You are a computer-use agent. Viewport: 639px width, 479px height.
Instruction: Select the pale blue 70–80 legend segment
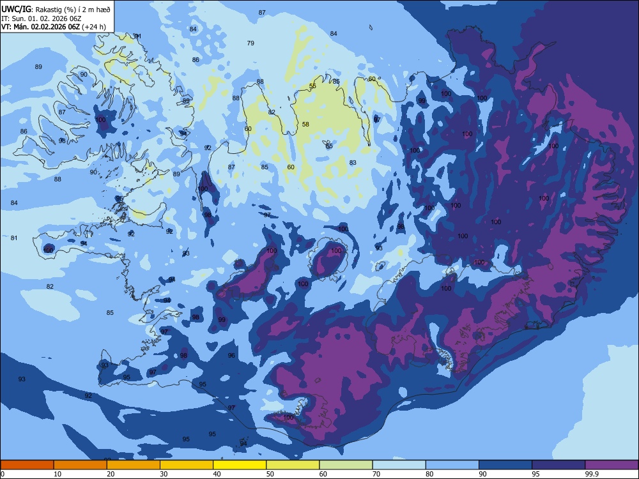pyautogui.click(x=399, y=465)
